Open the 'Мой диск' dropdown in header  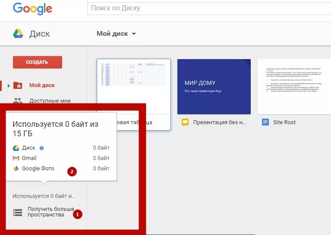click(117, 34)
